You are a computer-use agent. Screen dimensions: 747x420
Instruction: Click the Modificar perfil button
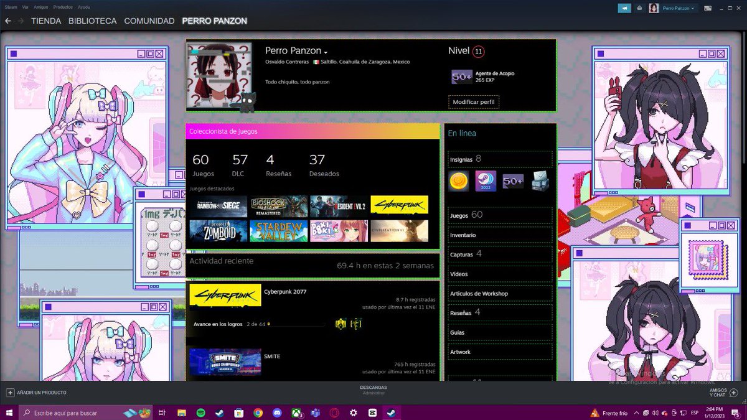pyautogui.click(x=474, y=101)
